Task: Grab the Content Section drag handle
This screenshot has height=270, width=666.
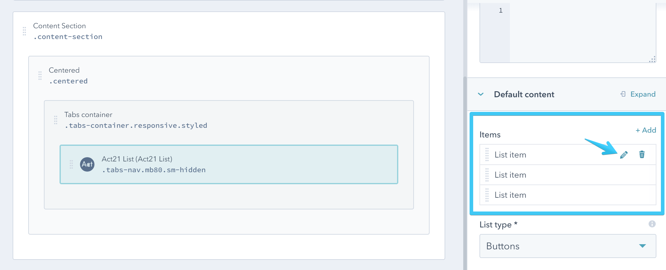Action: coord(24,31)
